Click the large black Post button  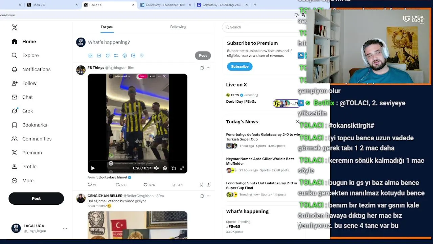(36, 198)
